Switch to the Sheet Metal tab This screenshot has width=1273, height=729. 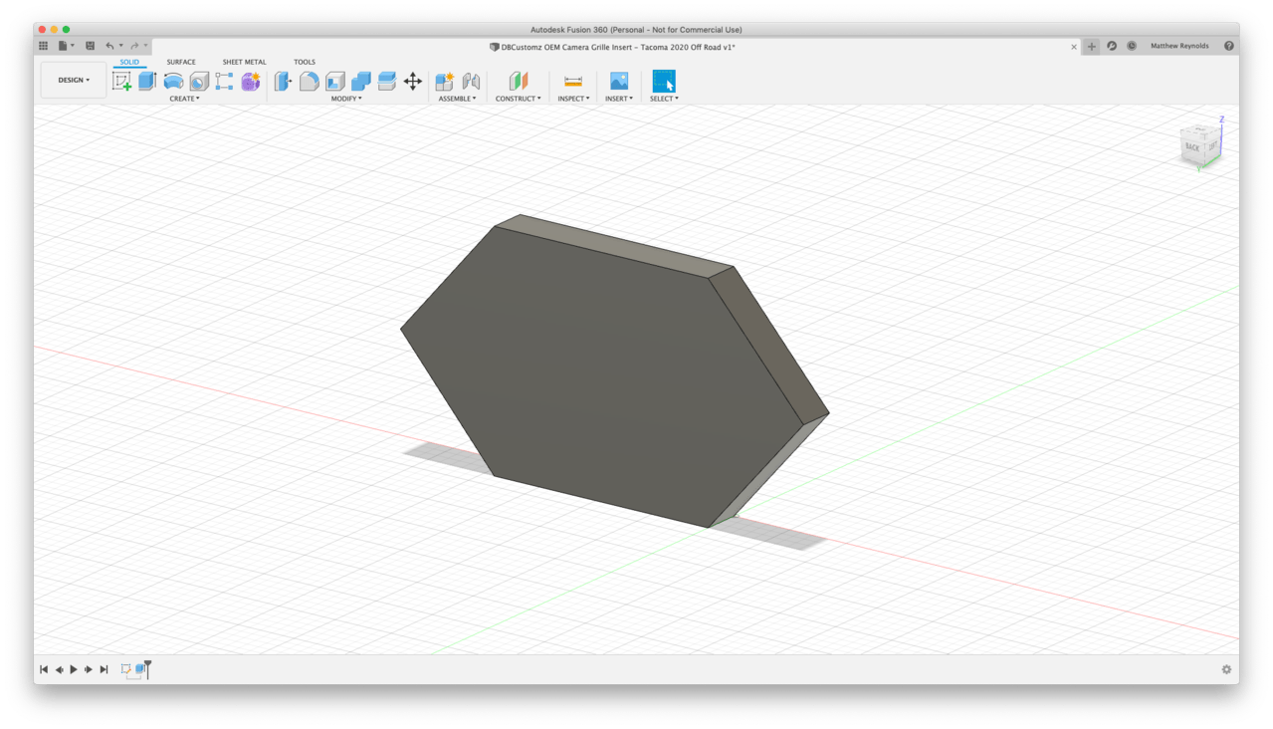pyautogui.click(x=244, y=62)
